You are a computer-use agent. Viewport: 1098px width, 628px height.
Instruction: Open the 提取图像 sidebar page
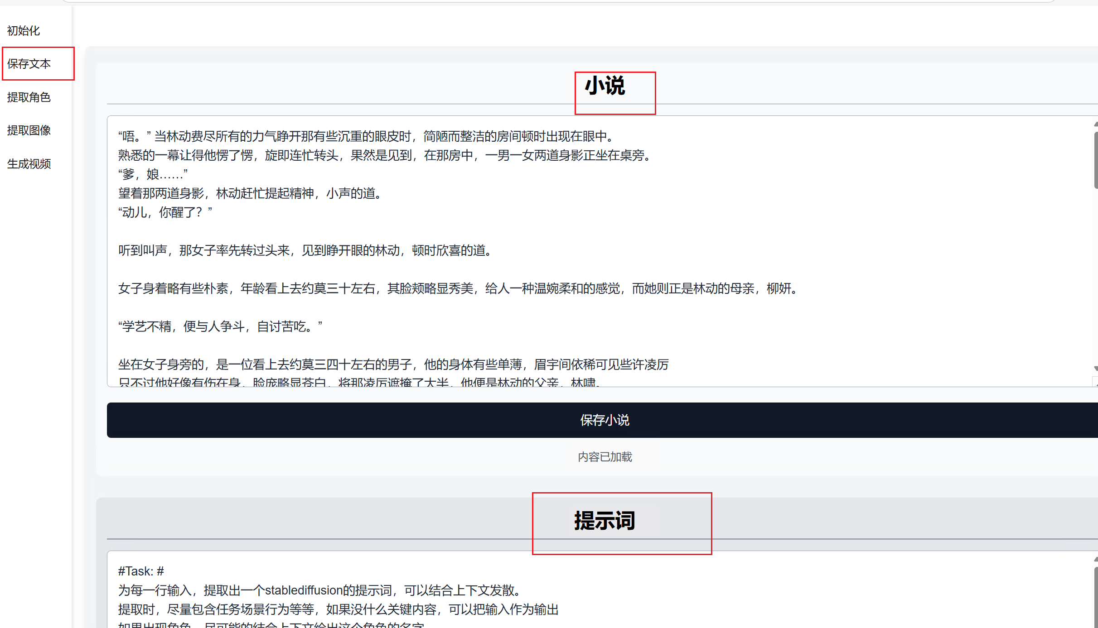(x=29, y=130)
